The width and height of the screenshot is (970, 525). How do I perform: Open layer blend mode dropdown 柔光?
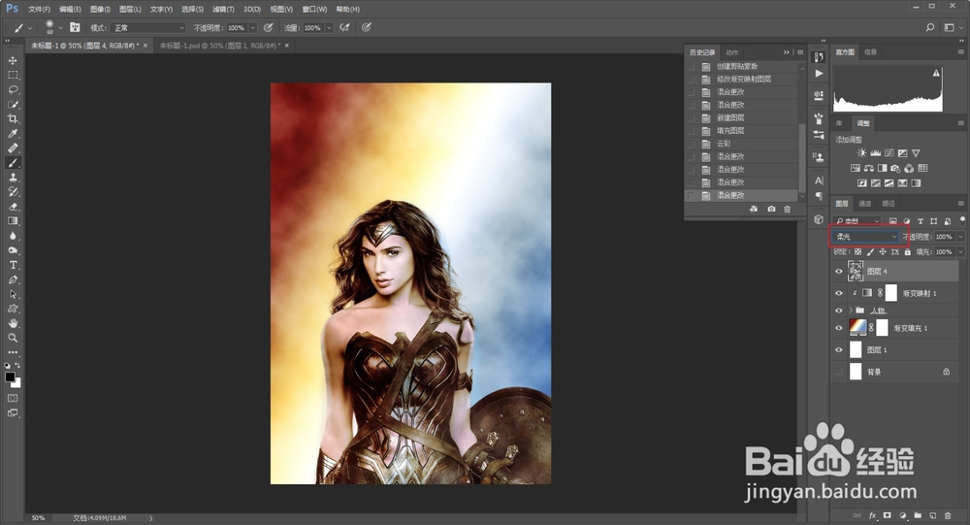(x=865, y=237)
